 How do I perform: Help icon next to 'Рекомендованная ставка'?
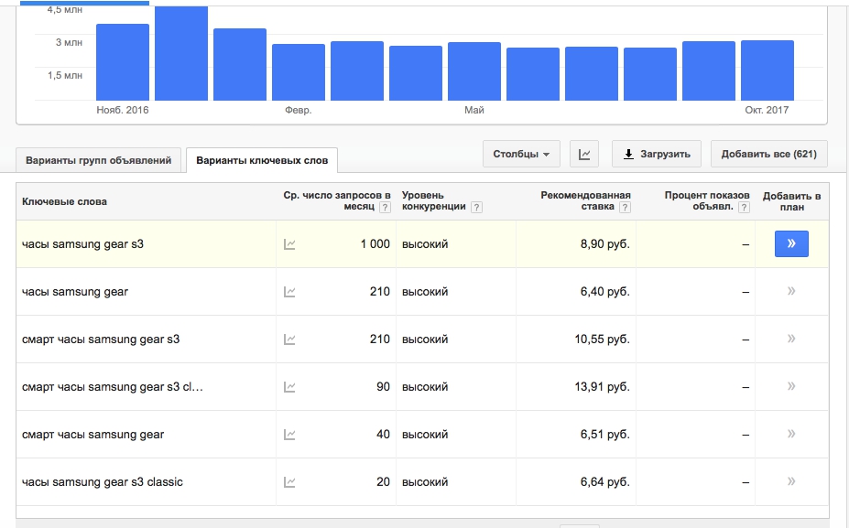[x=625, y=207]
